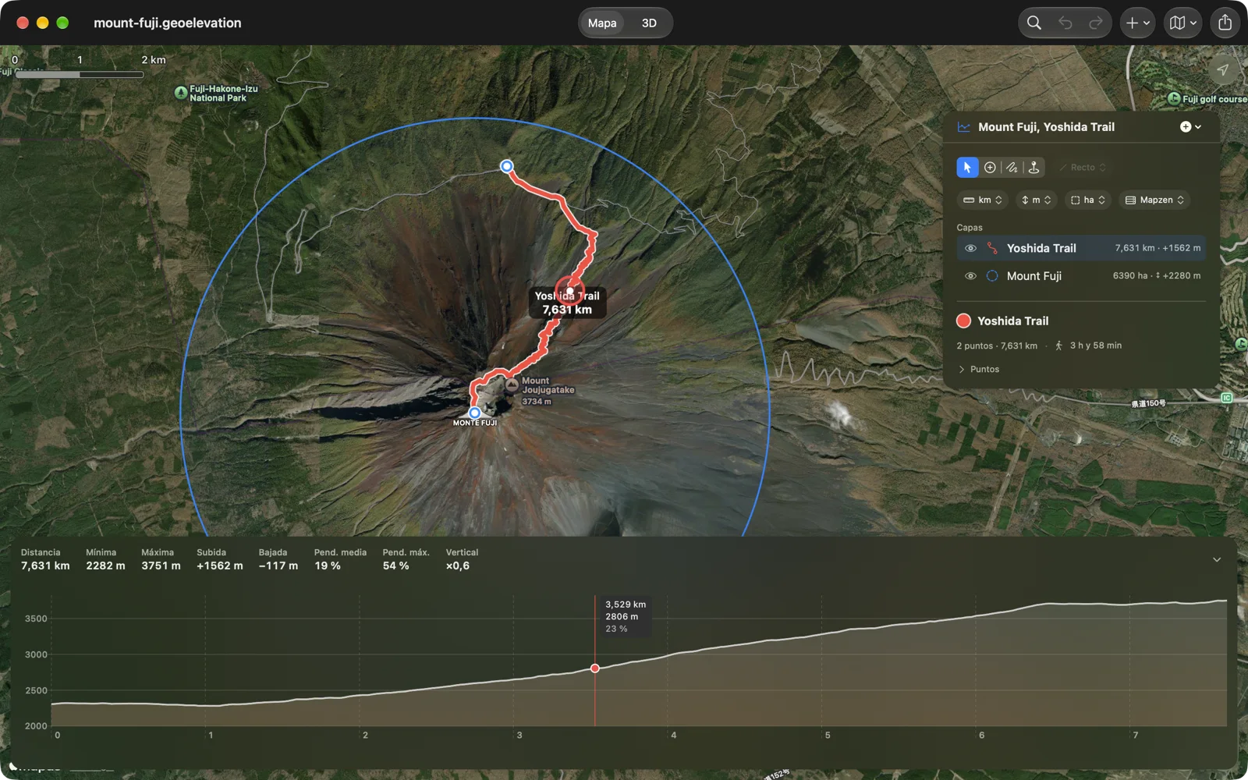
Task: Switch to the 3D view tab
Action: tap(649, 23)
